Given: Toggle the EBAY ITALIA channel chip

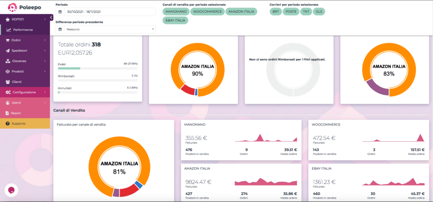Looking at the screenshot, I should (175, 21).
